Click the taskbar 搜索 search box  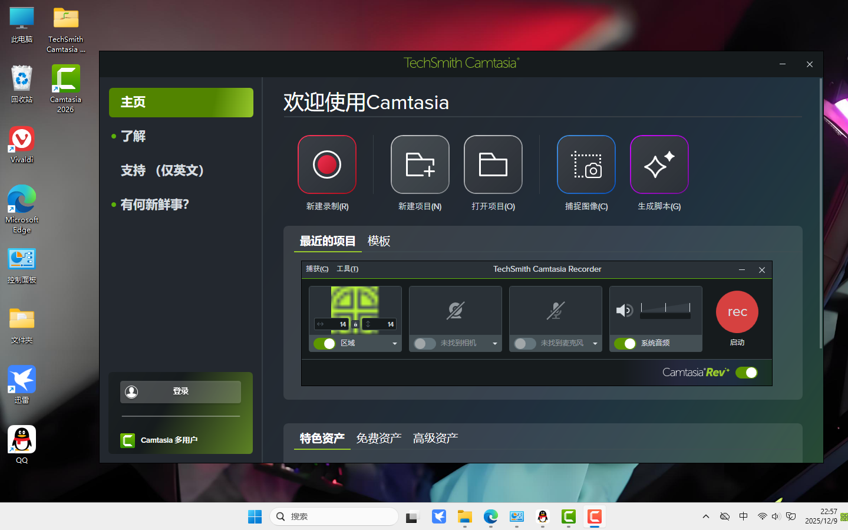(x=334, y=516)
